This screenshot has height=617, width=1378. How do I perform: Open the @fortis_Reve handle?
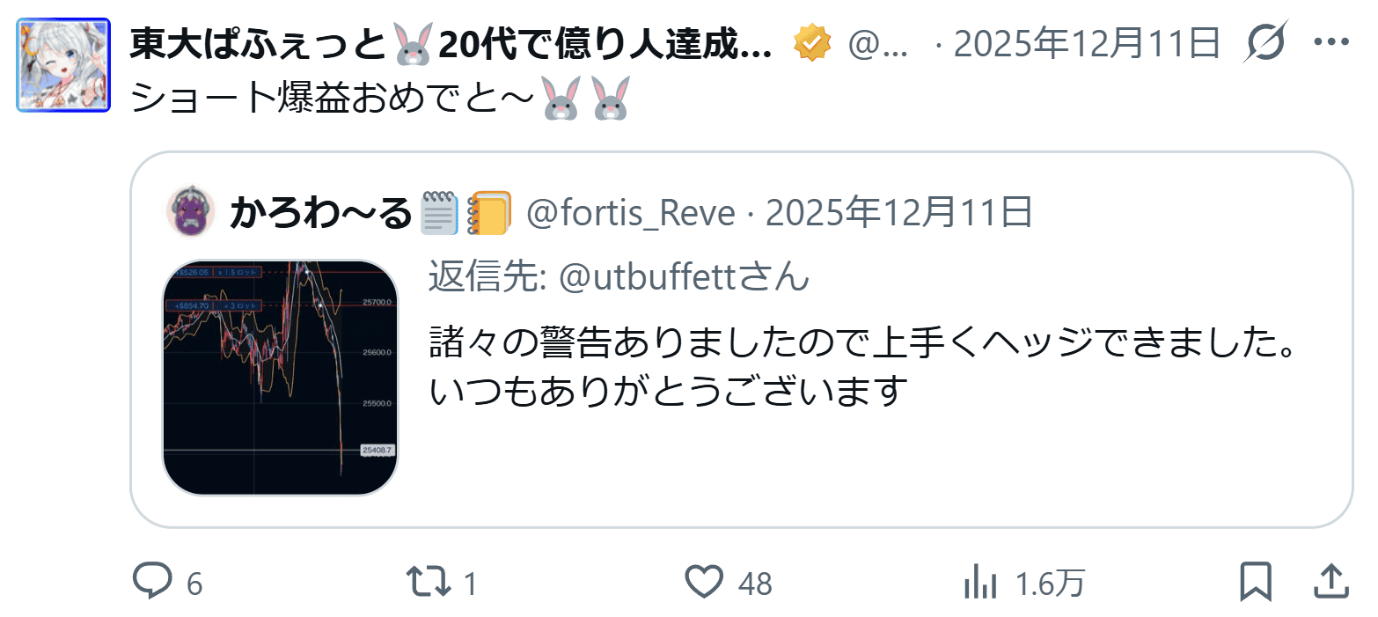click(x=631, y=213)
